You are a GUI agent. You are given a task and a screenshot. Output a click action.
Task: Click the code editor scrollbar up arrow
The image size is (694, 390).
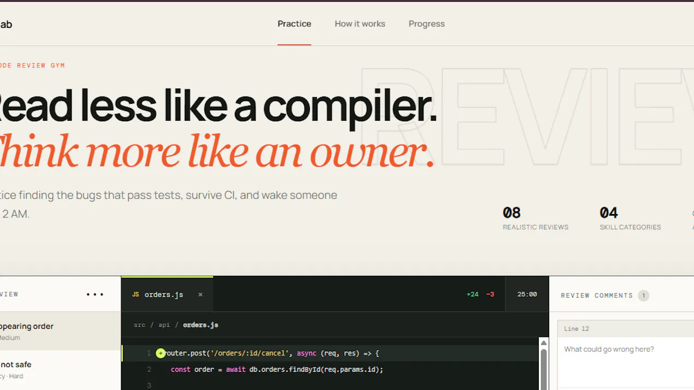pyautogui.click(x=544, y=342)
